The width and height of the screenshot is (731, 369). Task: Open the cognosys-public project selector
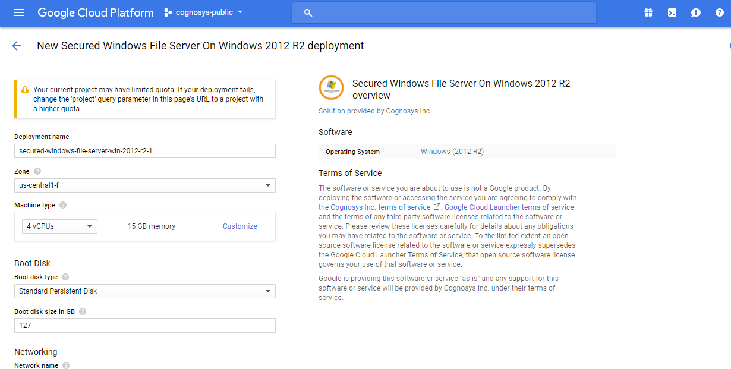[x=203, y=12]
